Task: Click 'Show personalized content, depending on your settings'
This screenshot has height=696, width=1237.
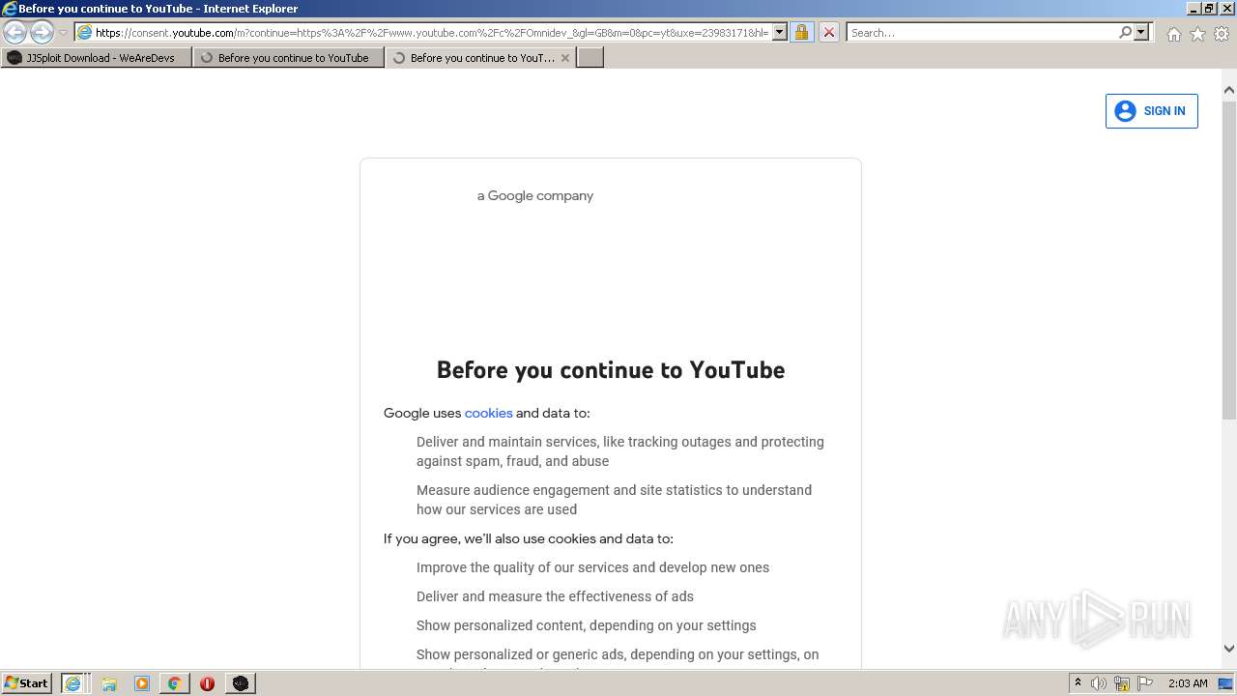Action: 587,625
